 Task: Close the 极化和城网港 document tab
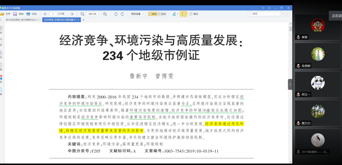click(x=40, y=20)
